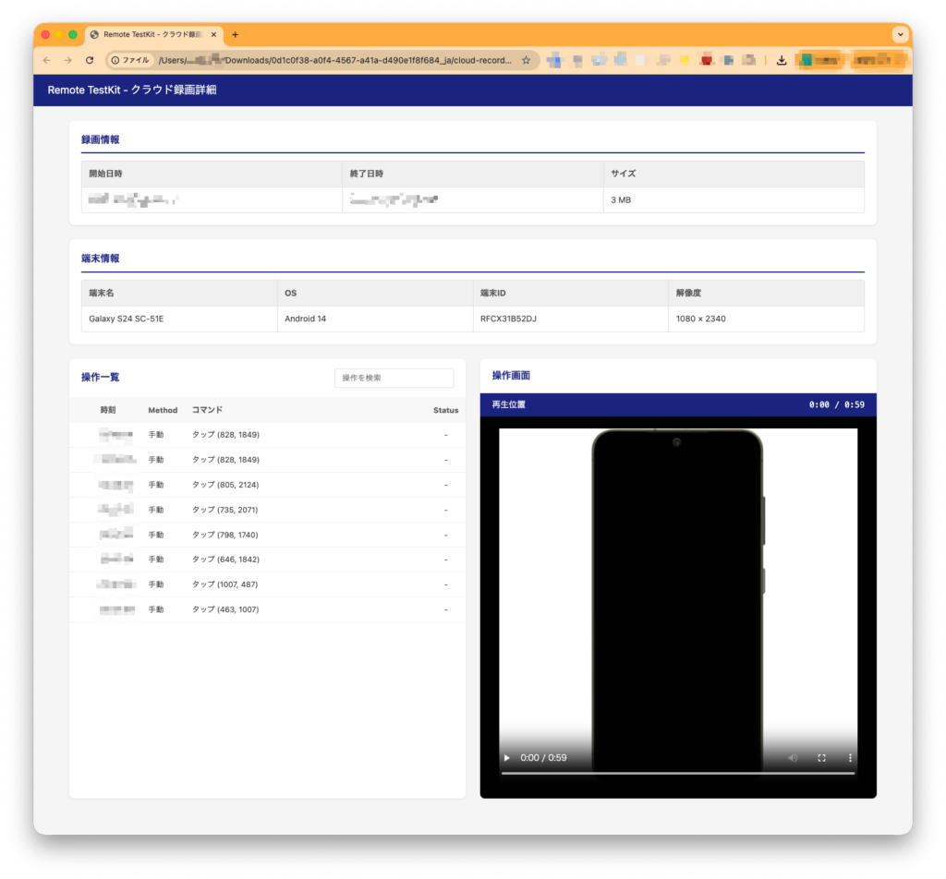Click the 操作を検索 search field
Viewport: 946px width, 879px height.
(x=394, y=378)
